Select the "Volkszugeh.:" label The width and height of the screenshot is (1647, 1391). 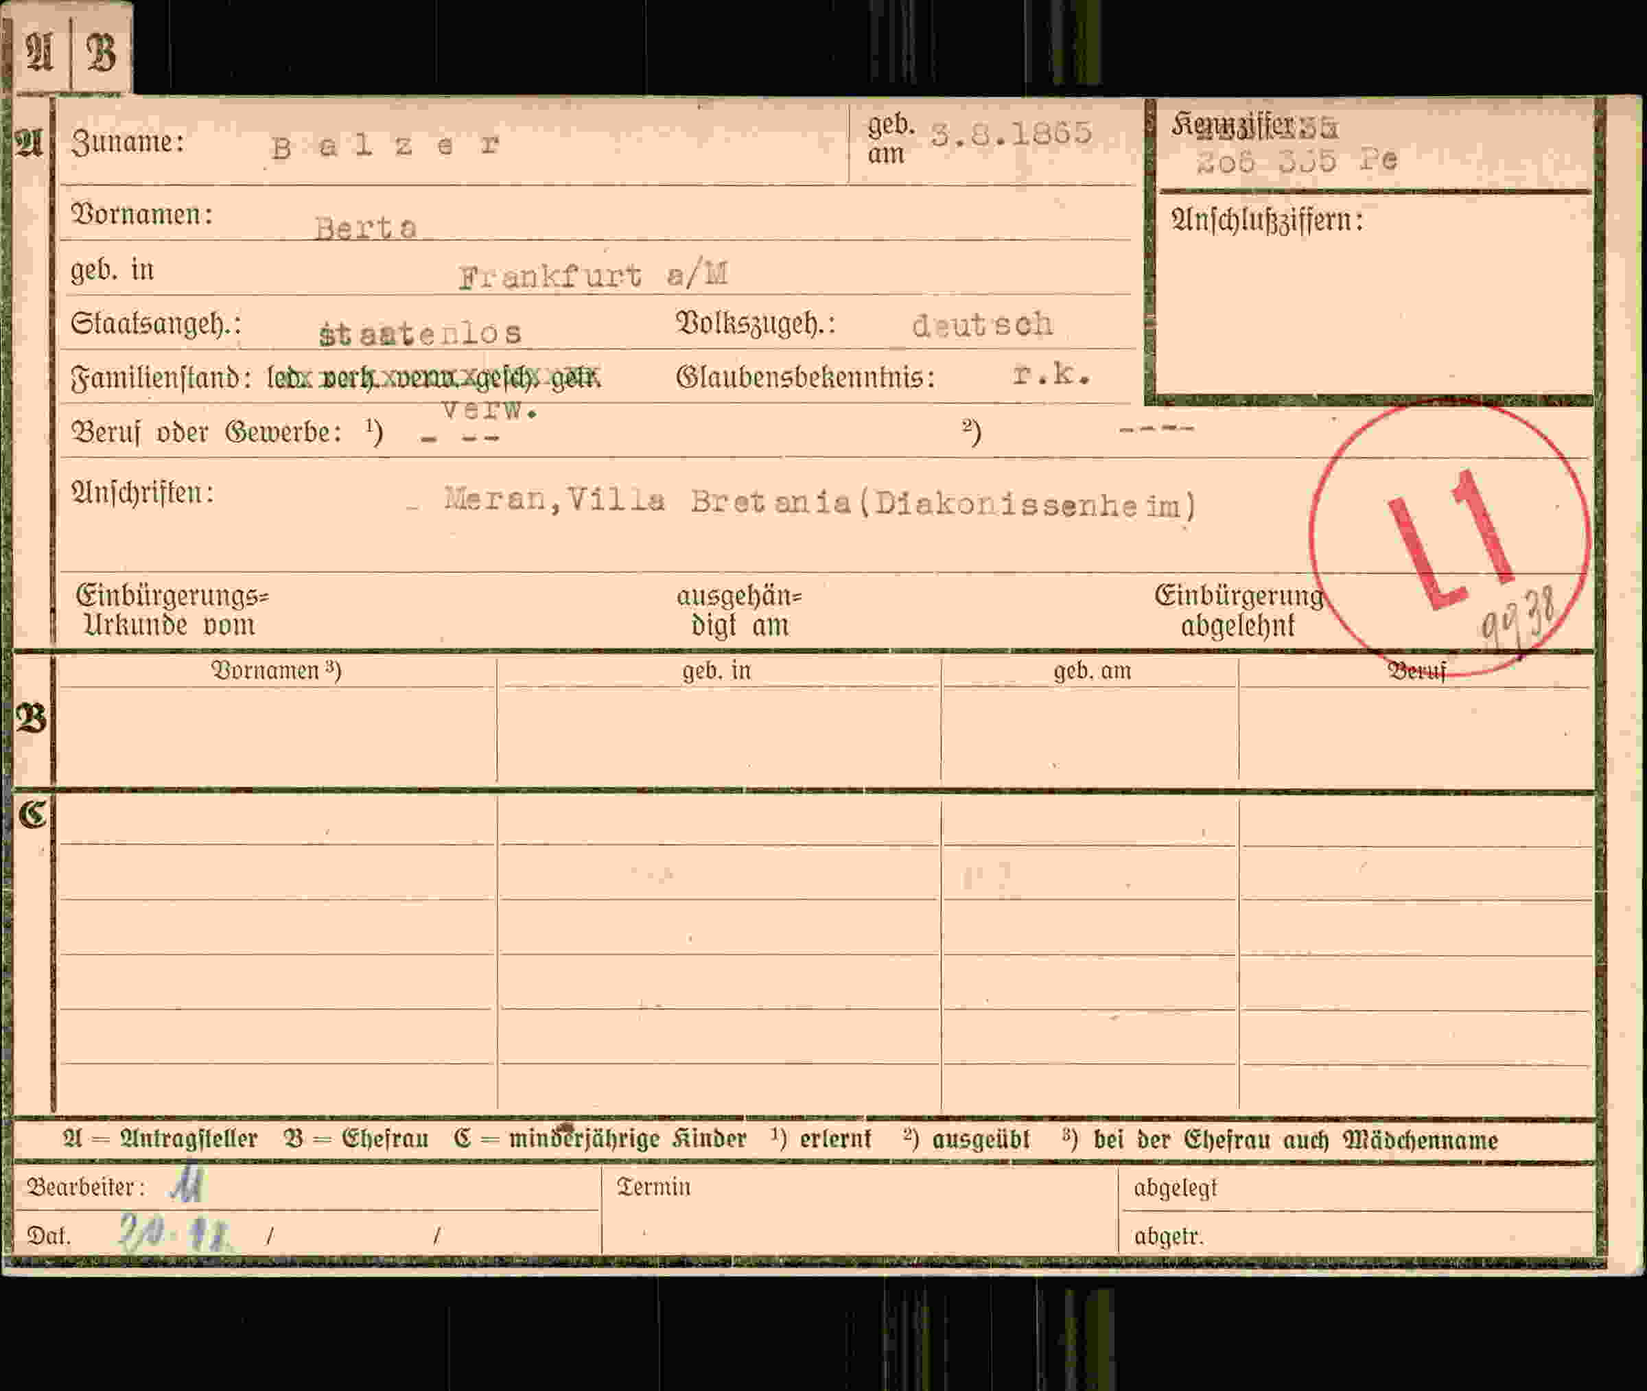click(756, 324)
